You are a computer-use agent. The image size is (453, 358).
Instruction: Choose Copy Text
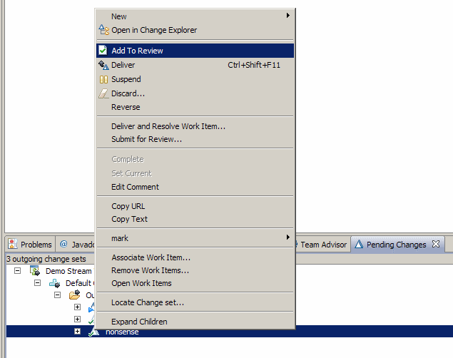click(x=195, y=219)
